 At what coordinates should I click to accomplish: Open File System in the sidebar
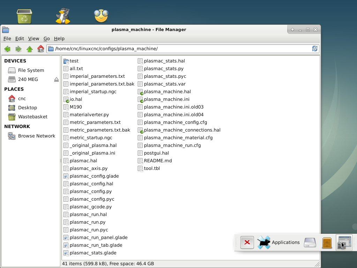click(31, 70)
